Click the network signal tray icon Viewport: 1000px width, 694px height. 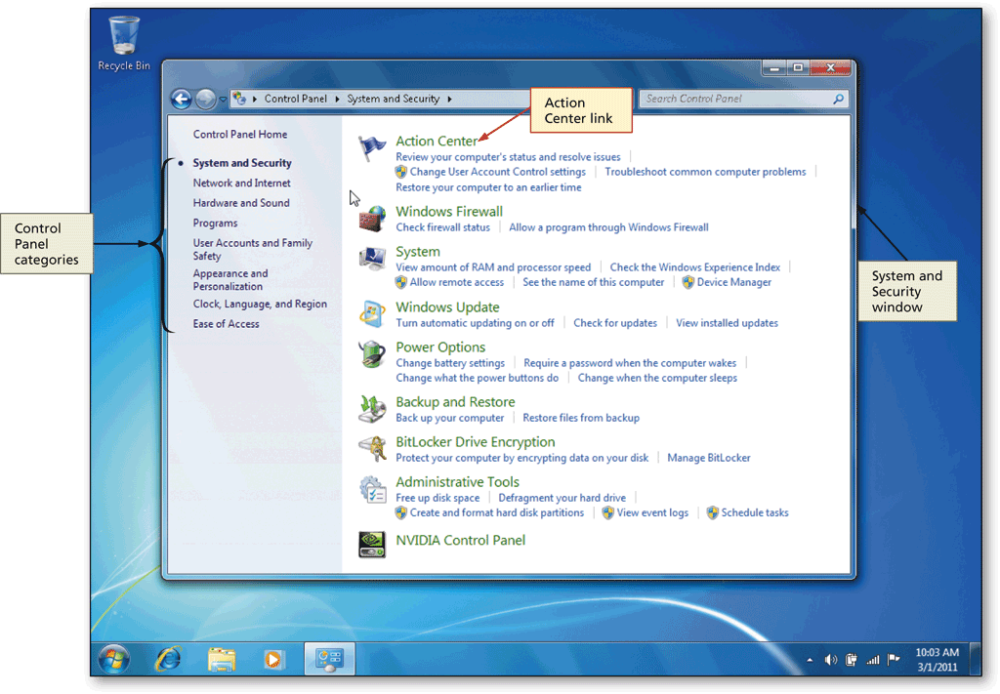pyautogui.click(x=872, y=660)
